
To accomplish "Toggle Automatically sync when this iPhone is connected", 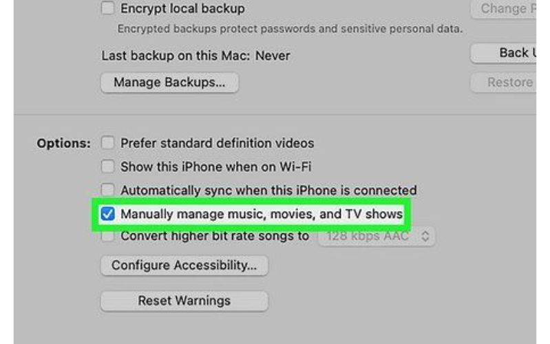I will [x=107, y=190].
